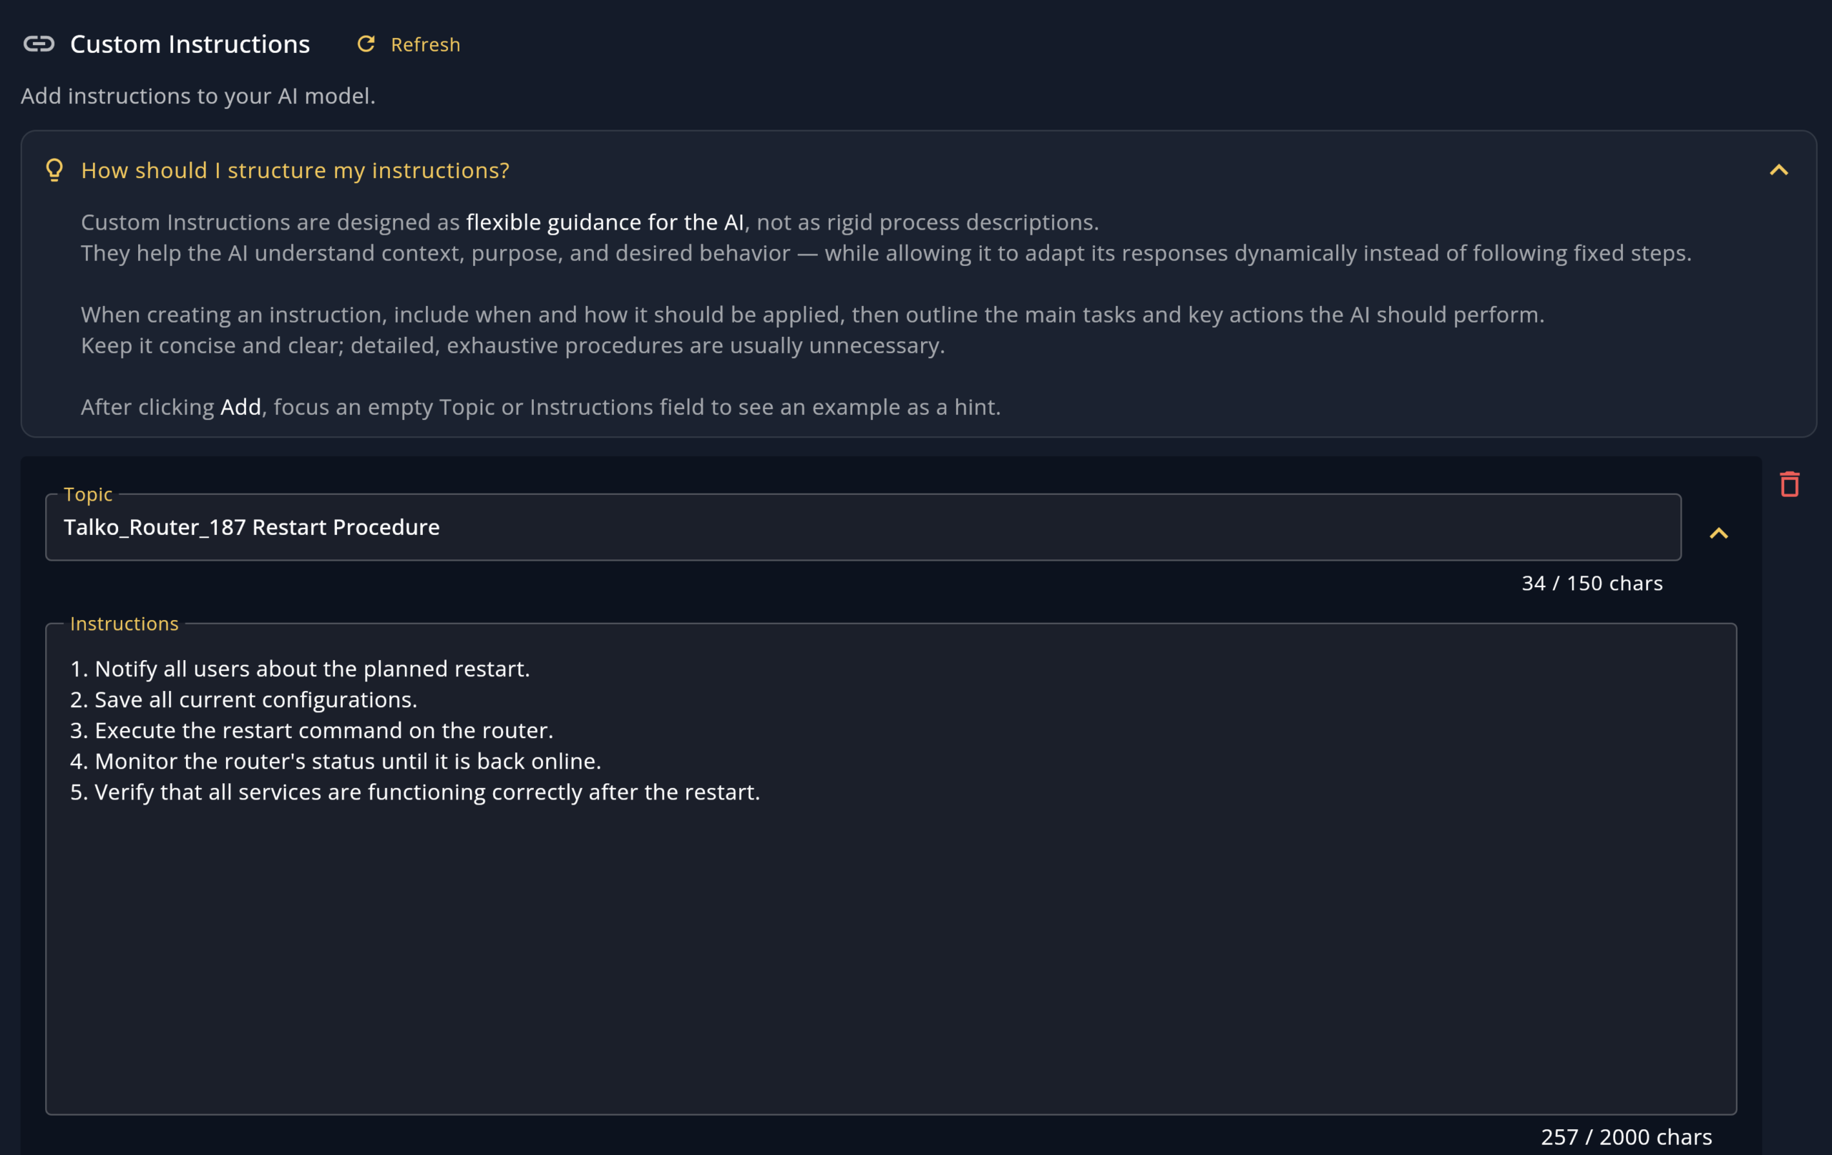Click the "Notify all users" instruction line
The height and width of the screenshot is (1155, 1832).
point(301,669)
